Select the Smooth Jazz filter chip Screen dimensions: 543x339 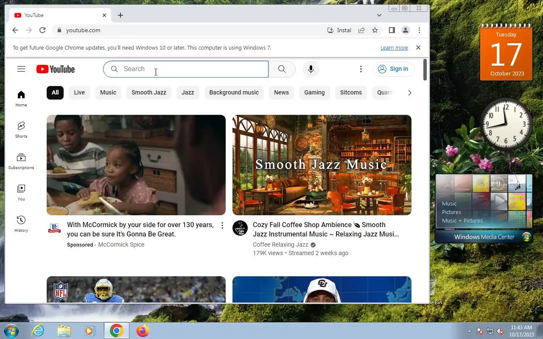[149, 92]
